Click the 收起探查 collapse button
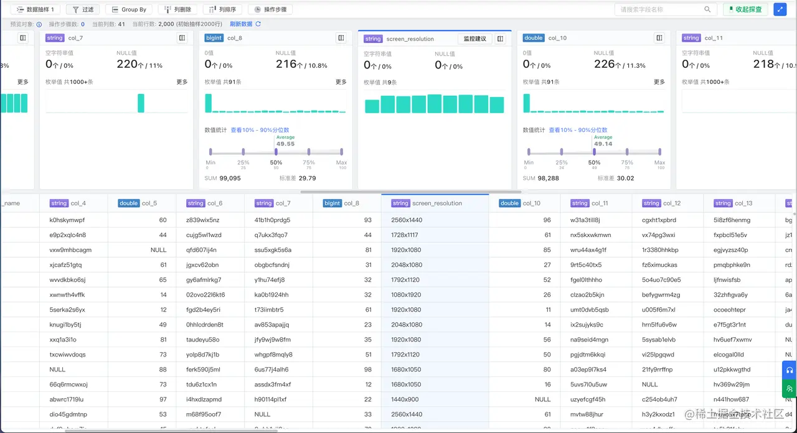Image resolution: width=797 pixels, height=433 pixels. [745, 9]
